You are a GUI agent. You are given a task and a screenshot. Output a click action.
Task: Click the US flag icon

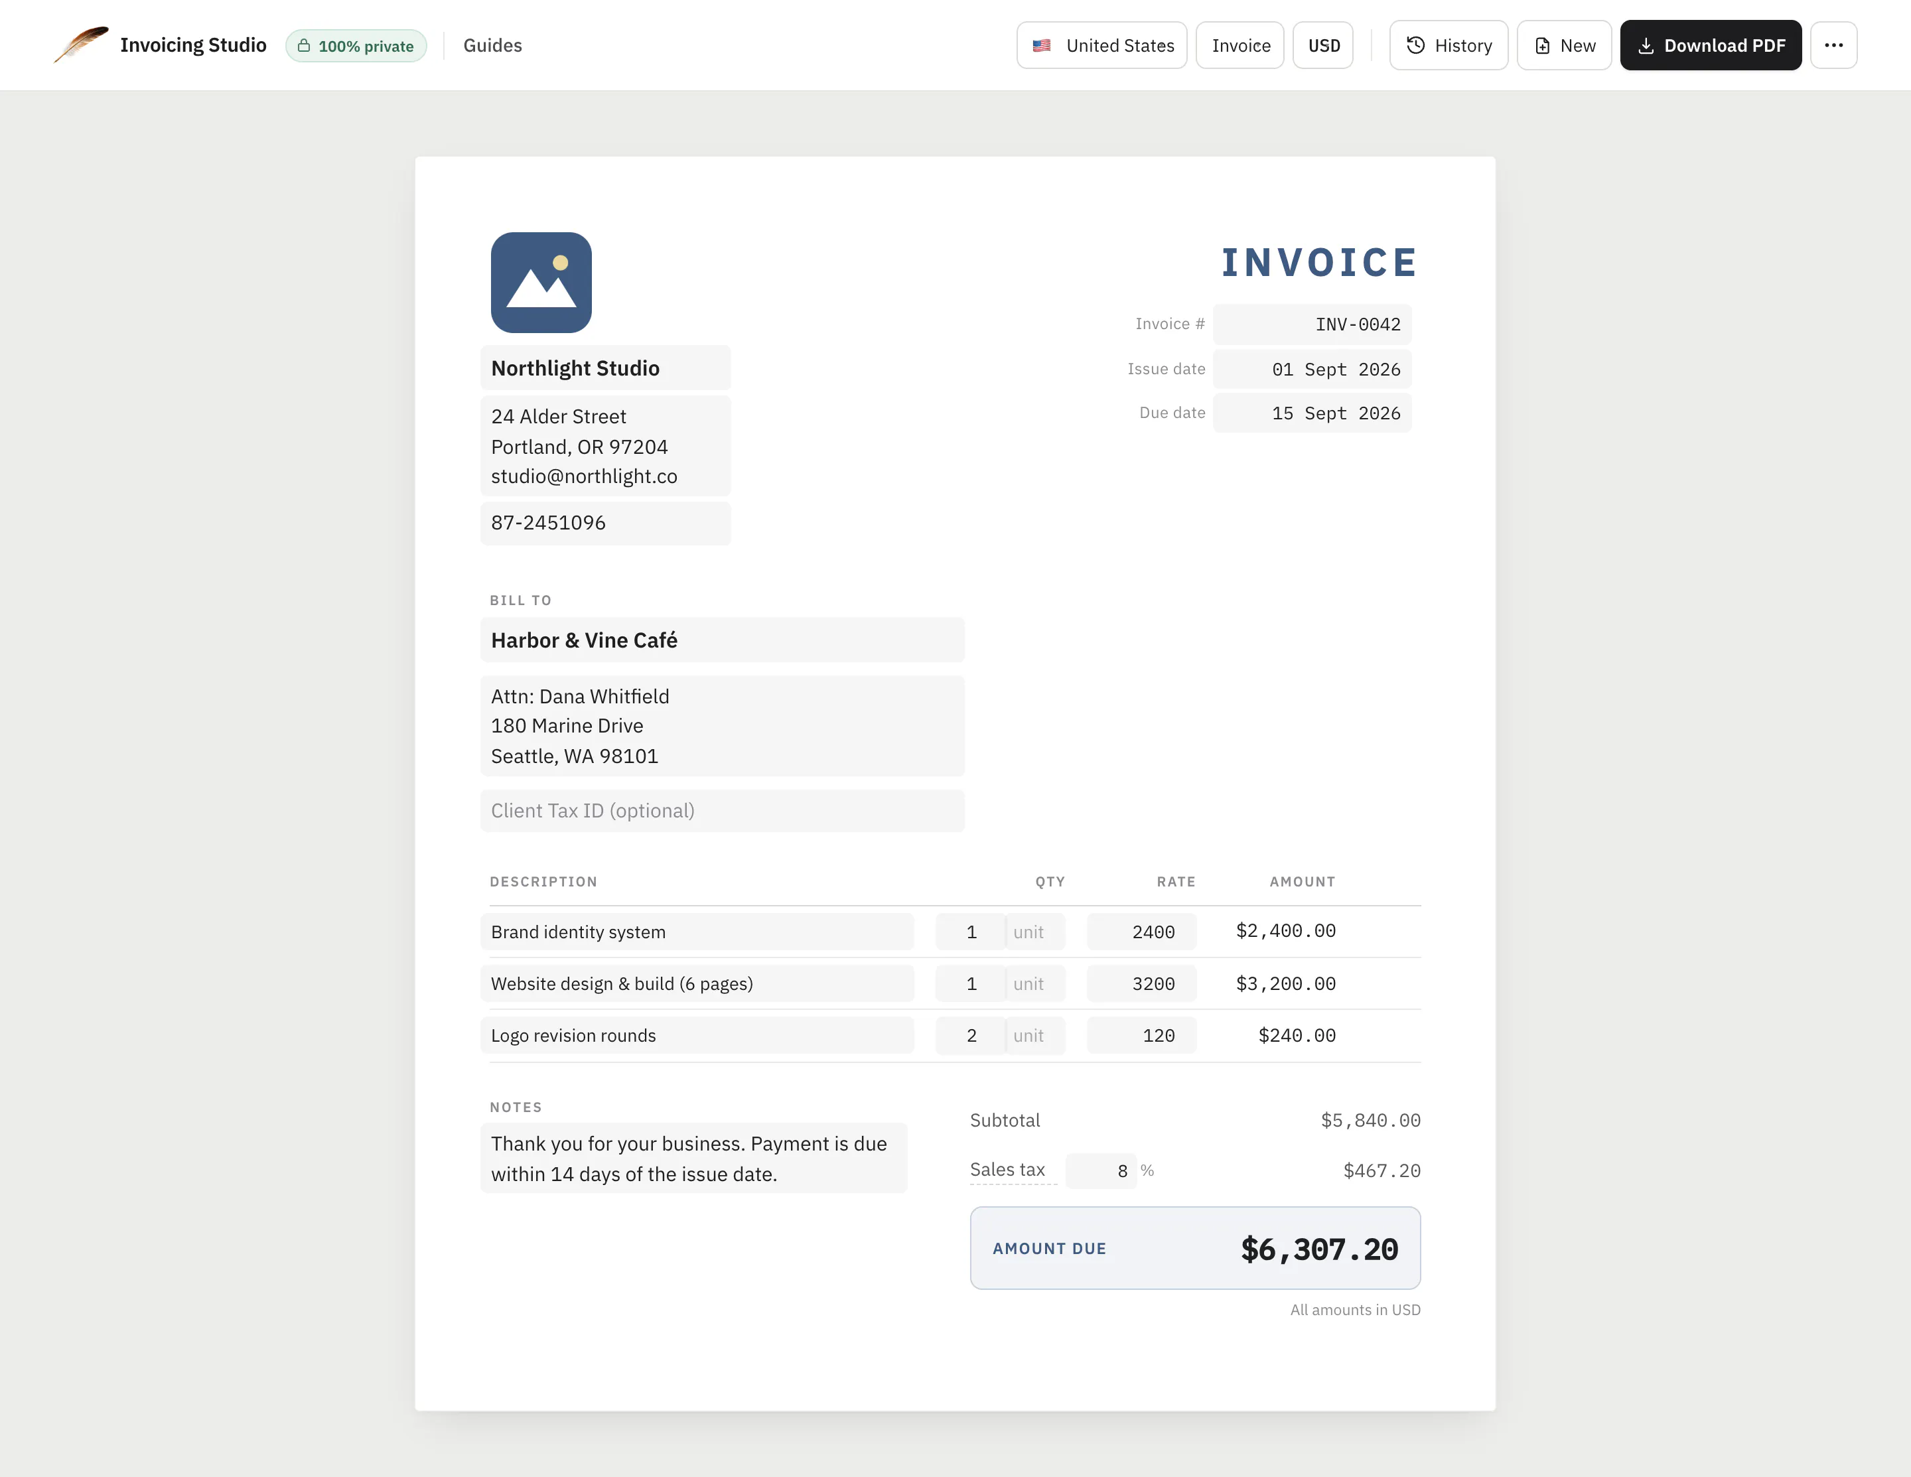coord(1041,46)
